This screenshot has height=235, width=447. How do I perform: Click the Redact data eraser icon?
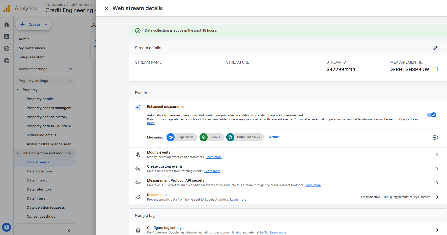[138, 197]
